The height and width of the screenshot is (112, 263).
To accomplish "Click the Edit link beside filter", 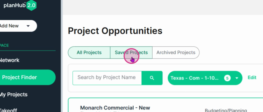I will click(x=252, y=77).
